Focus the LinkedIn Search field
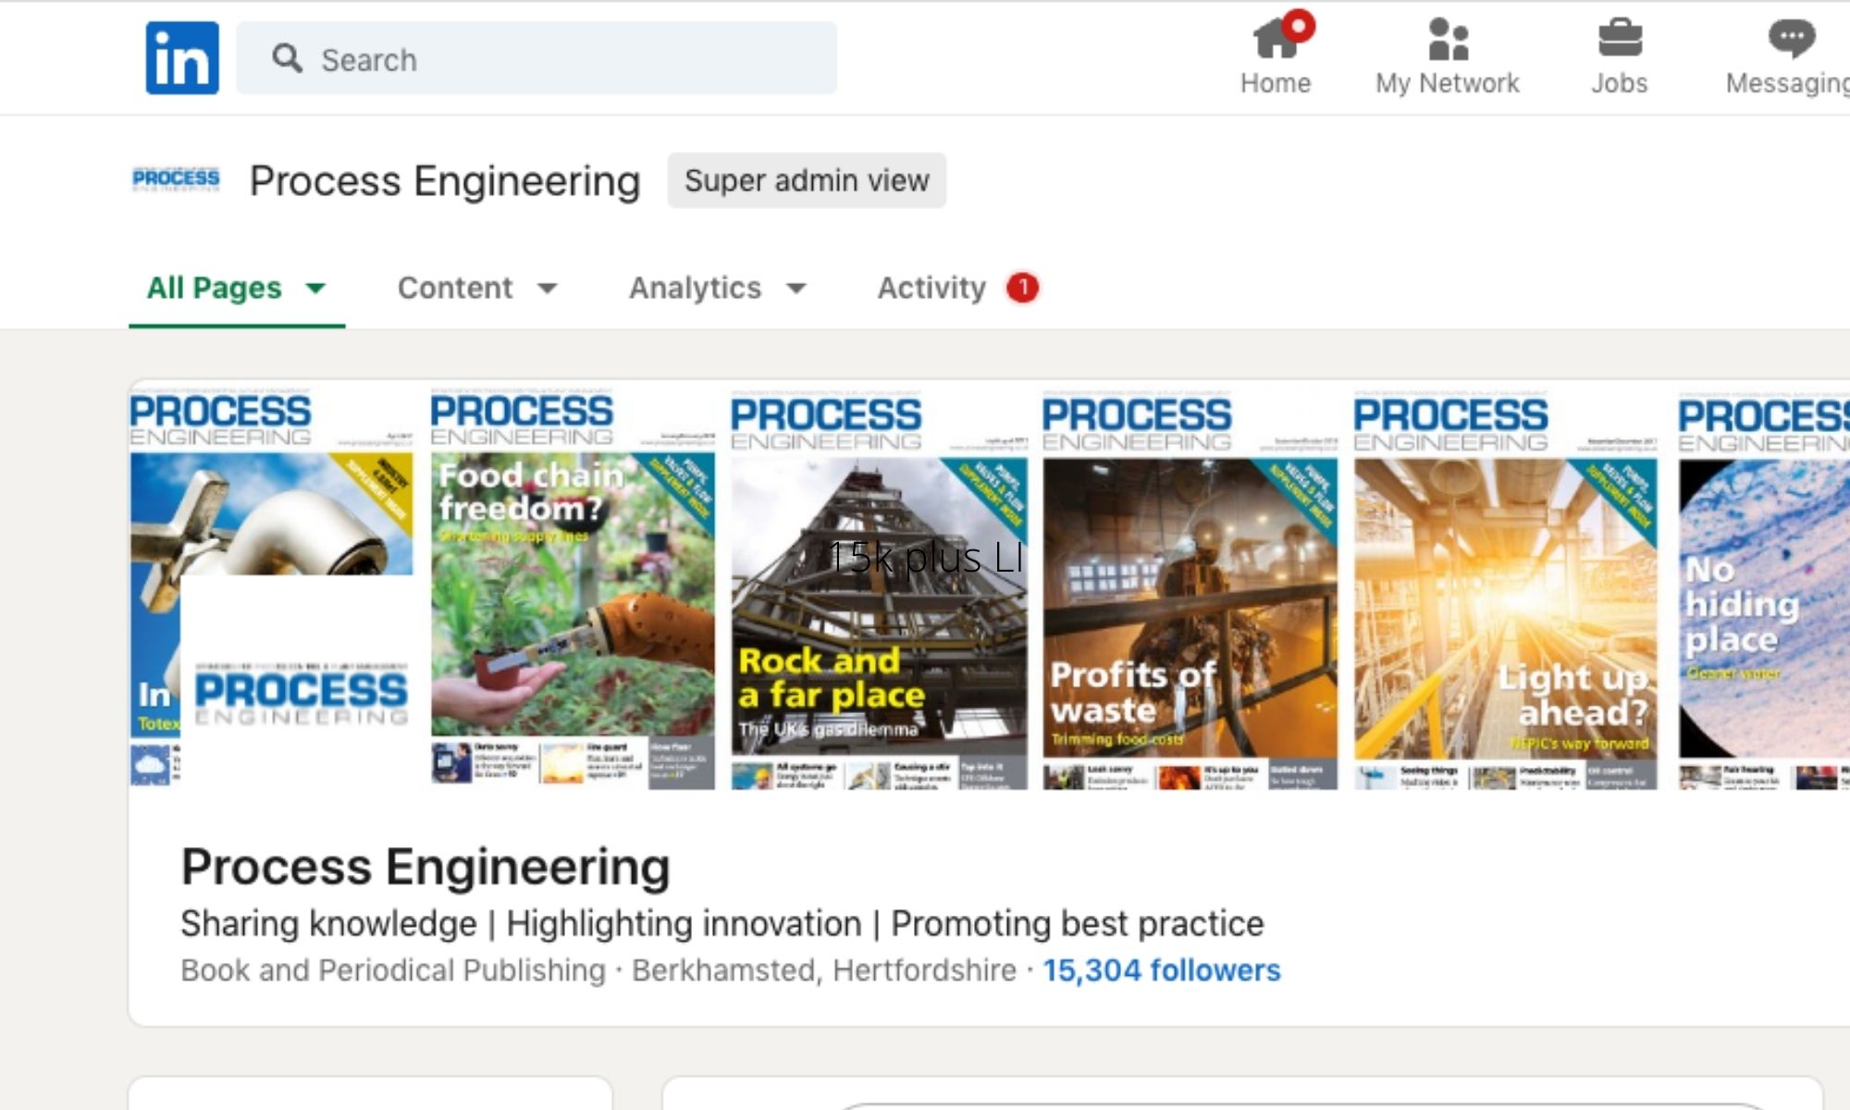The image size is (1850, 1110). (536, 58)
